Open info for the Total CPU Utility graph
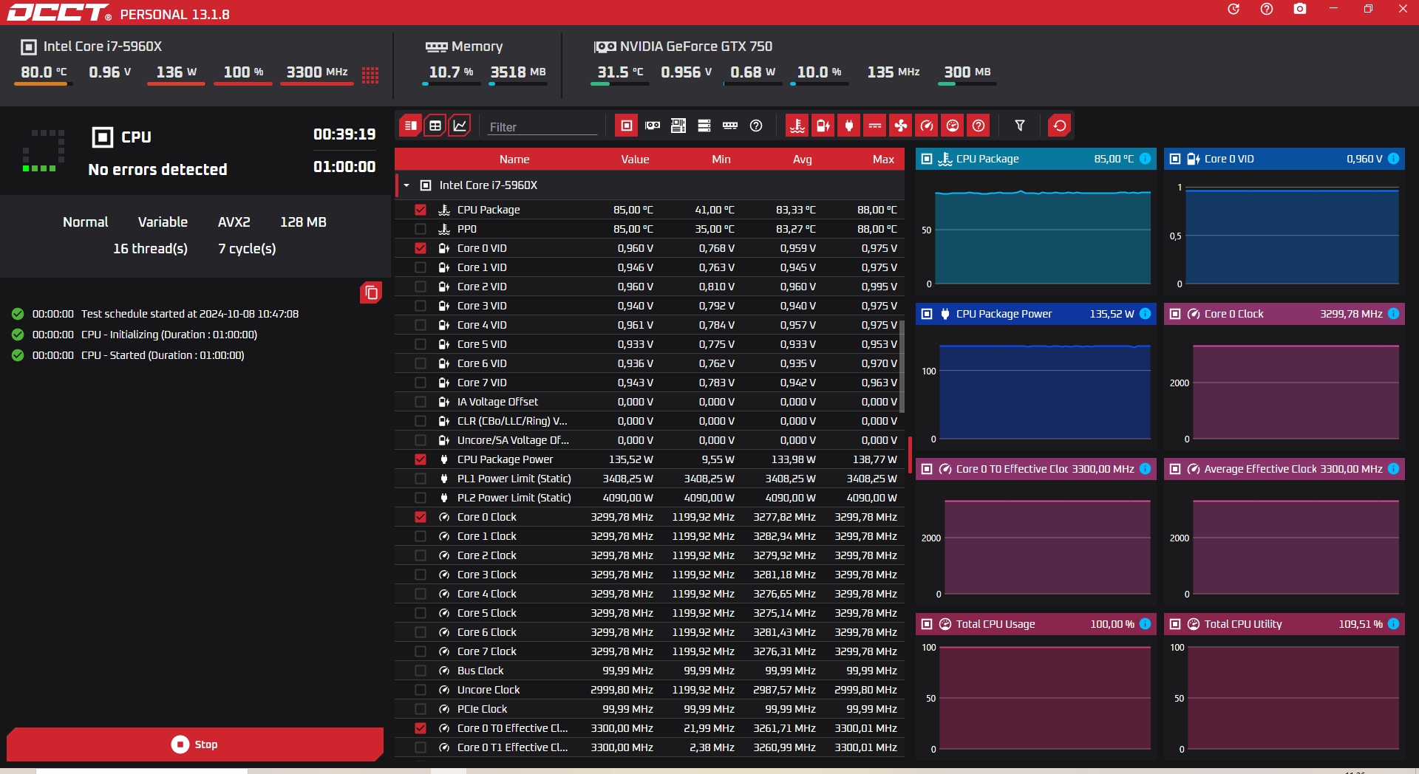The image size is (1419, 774). click(x=1393, y=624)
